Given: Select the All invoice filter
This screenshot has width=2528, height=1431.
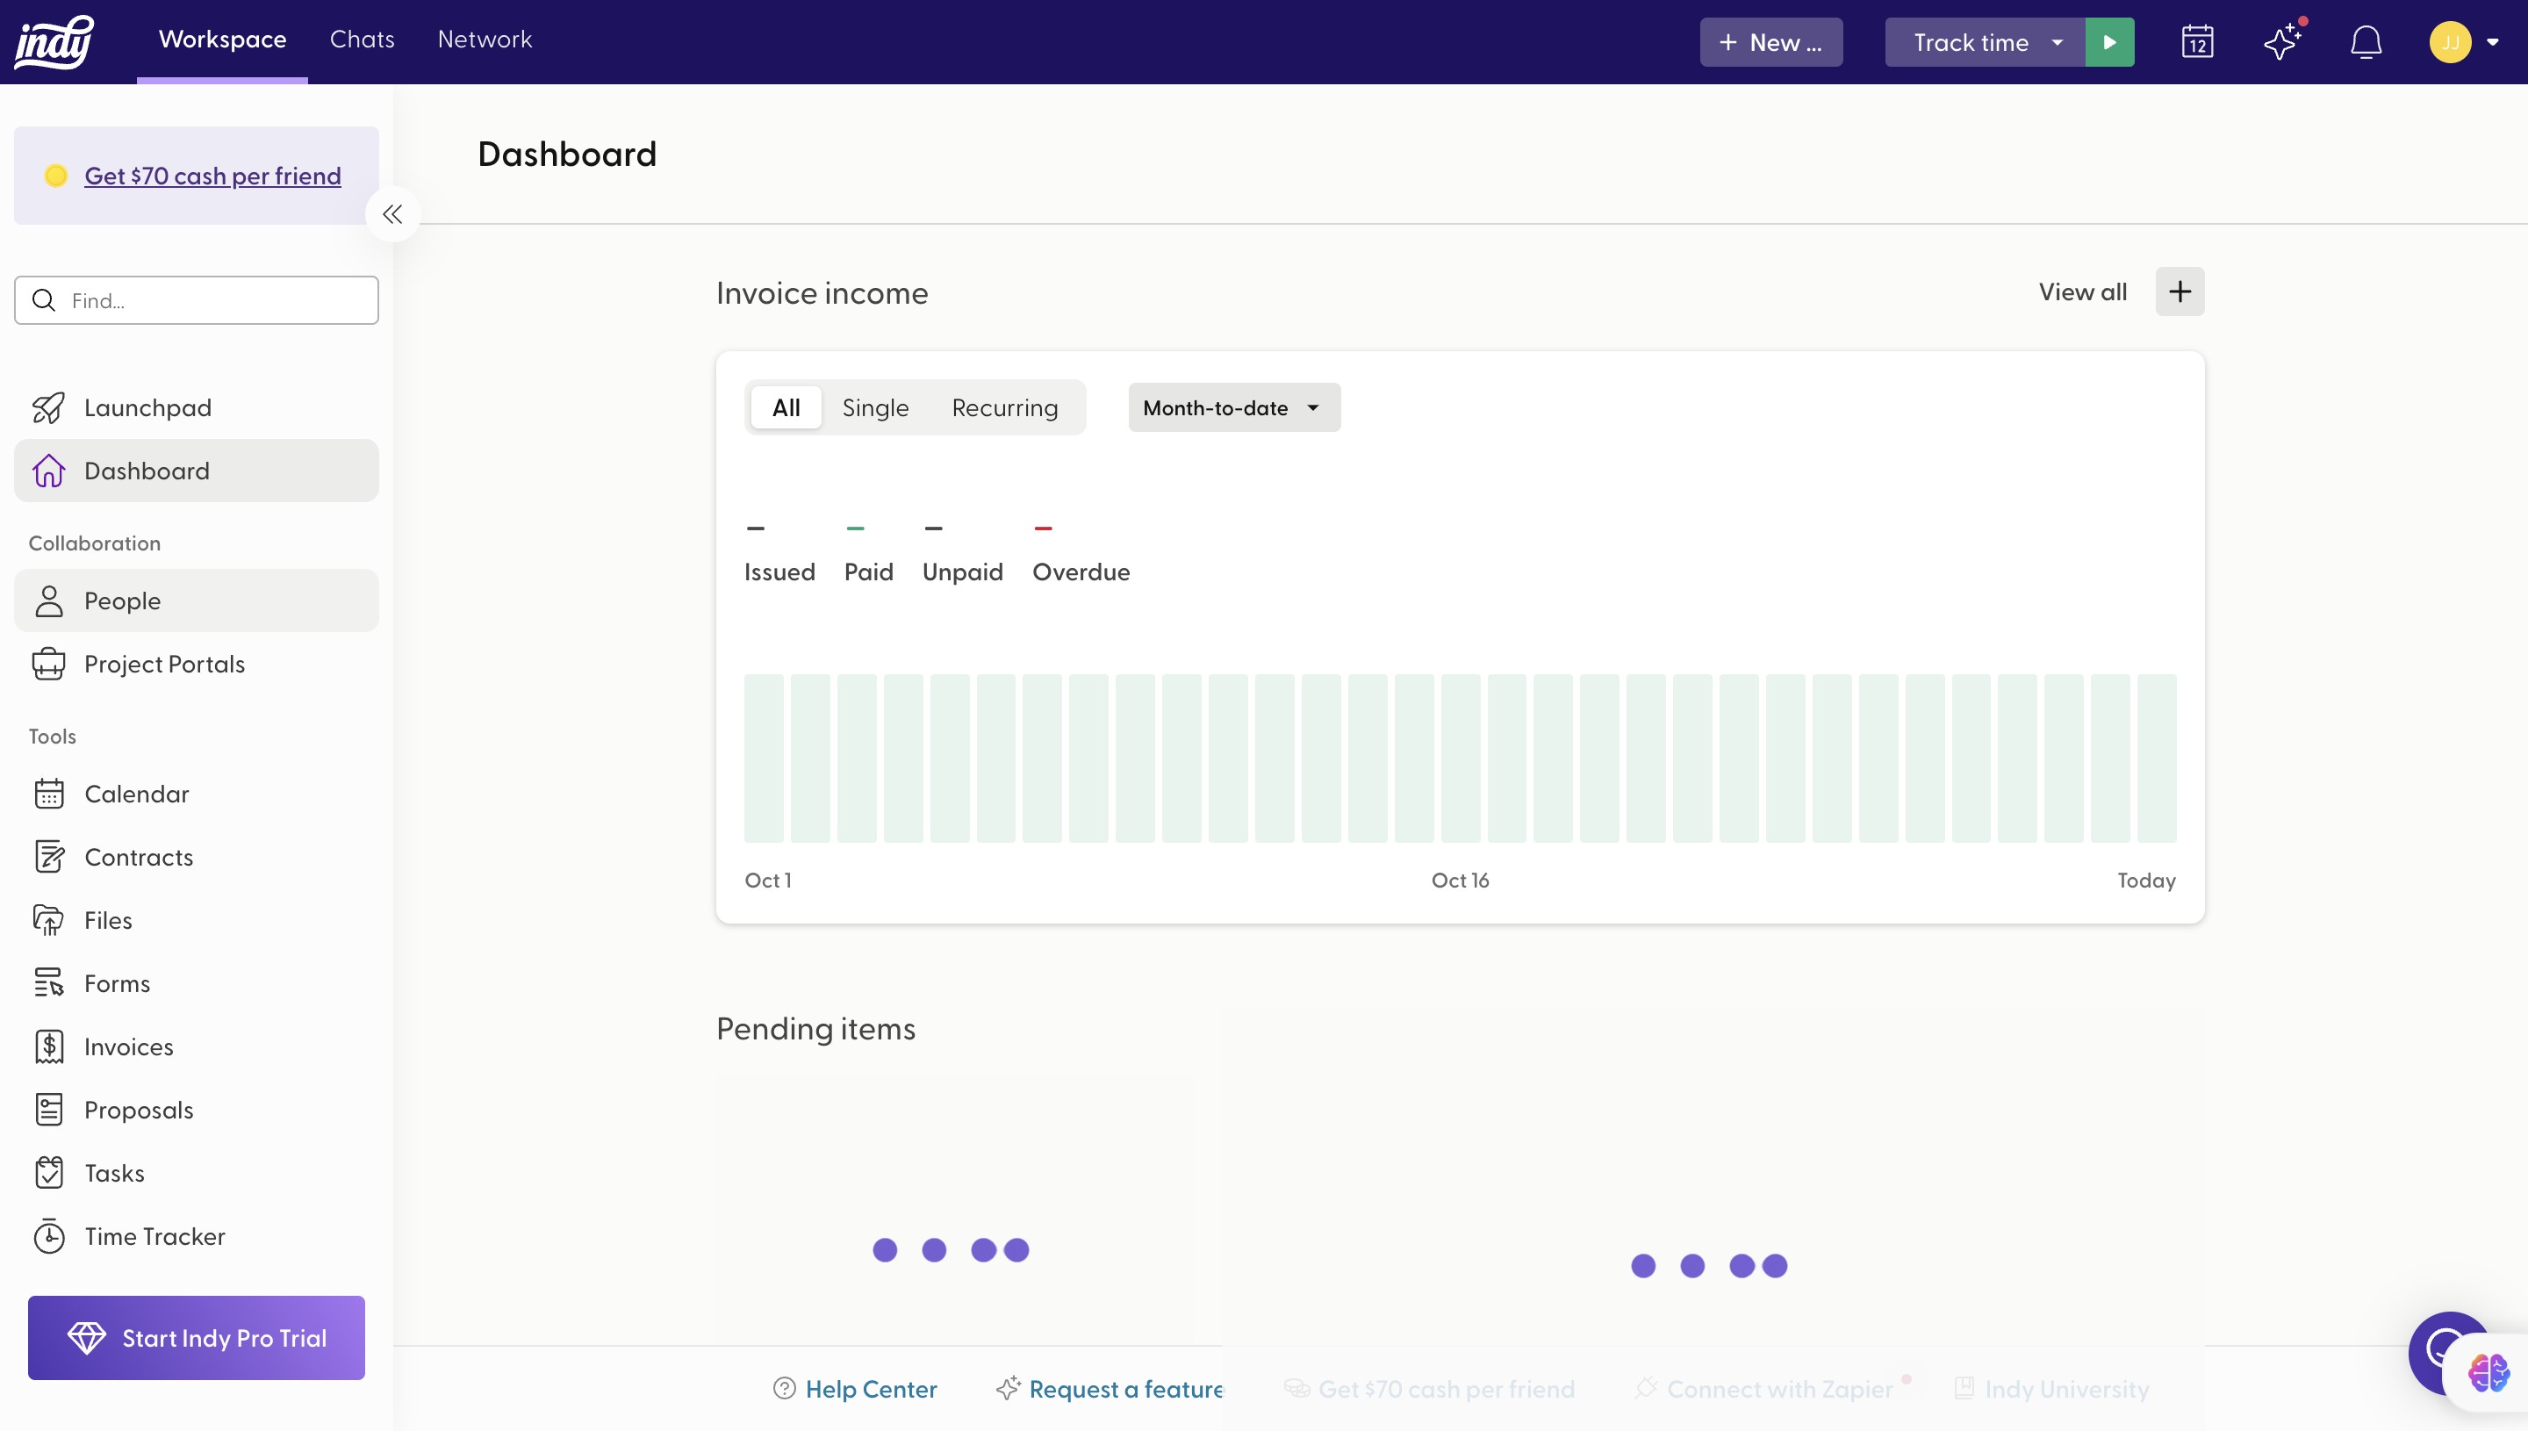Looking at the screenshot, I should pyautogui.click(x=786, y=408).
